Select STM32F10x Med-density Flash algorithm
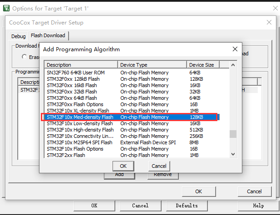 [x=80, y=117]
